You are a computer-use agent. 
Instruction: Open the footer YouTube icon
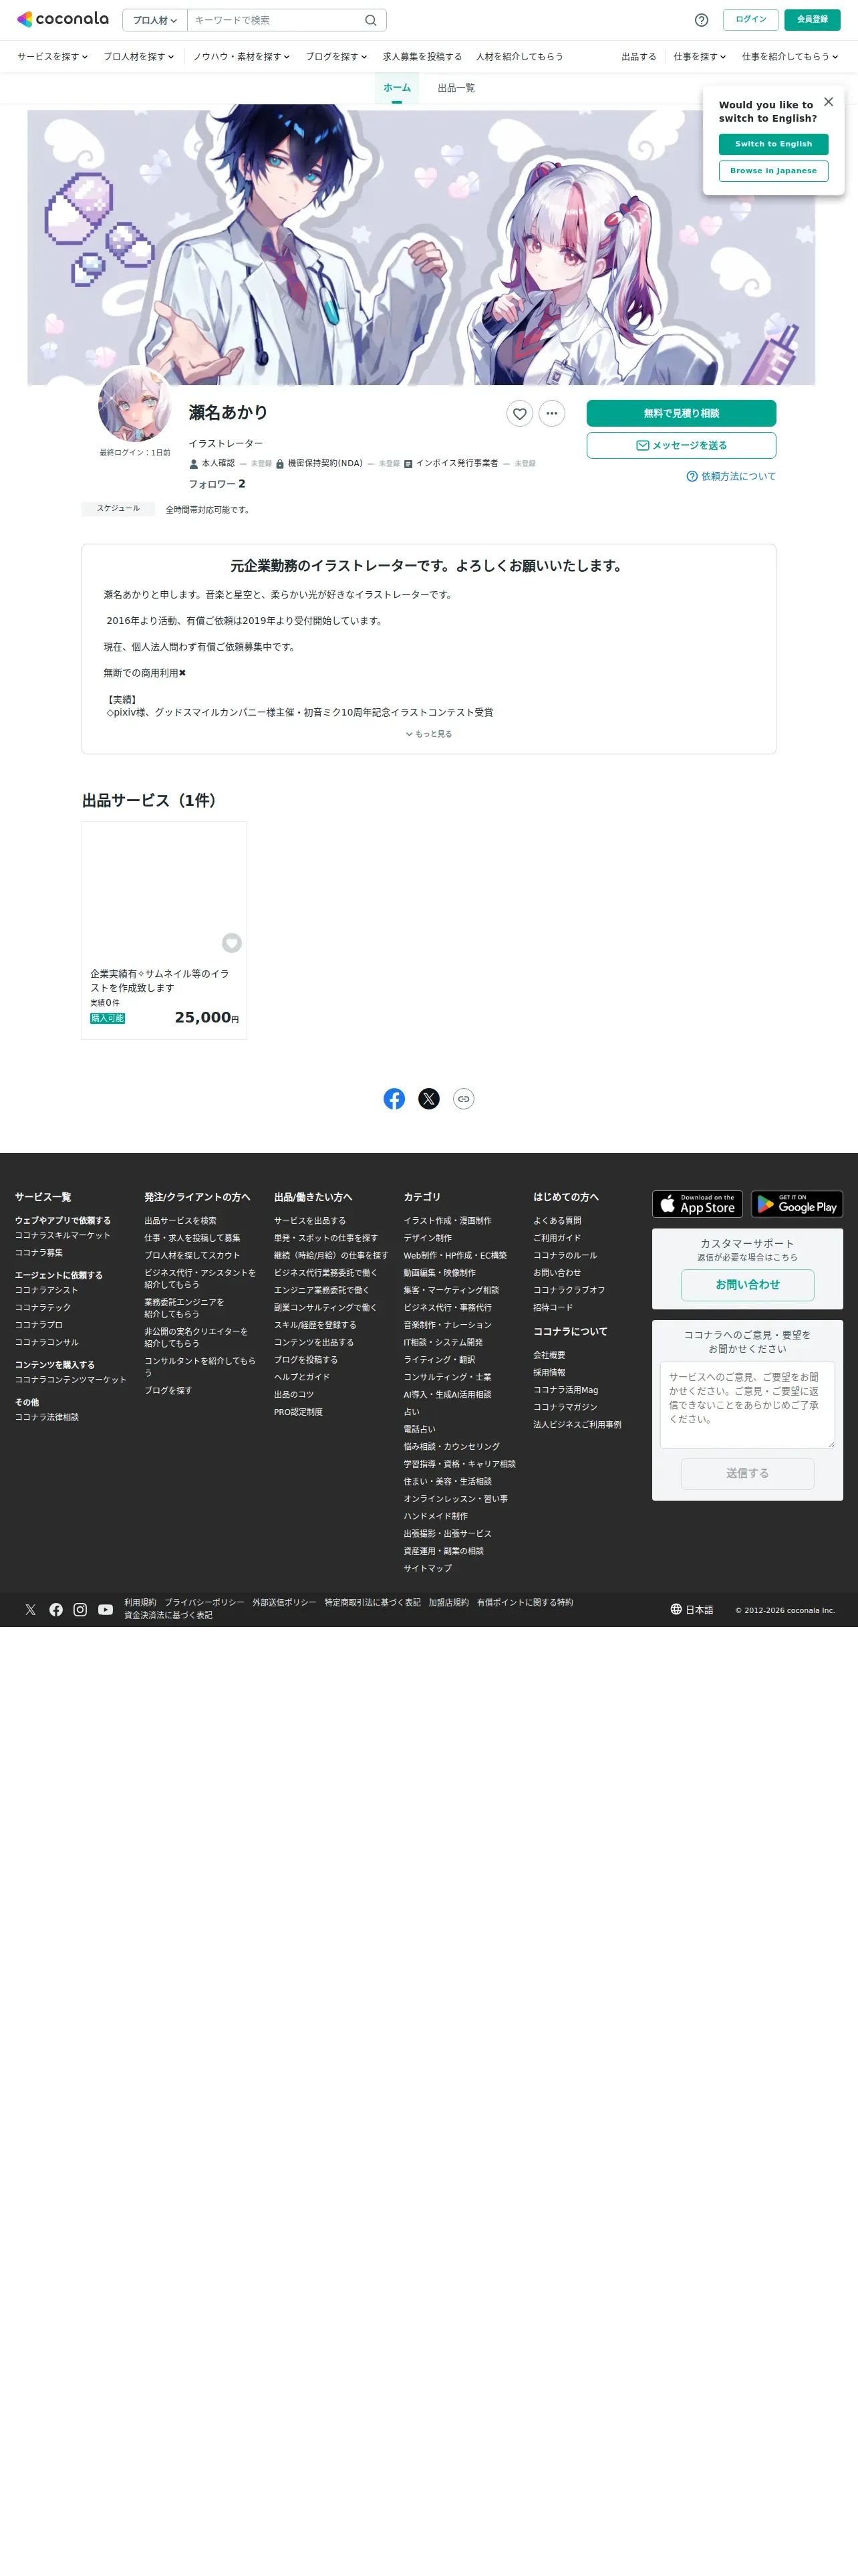[x=105, y=1610]
